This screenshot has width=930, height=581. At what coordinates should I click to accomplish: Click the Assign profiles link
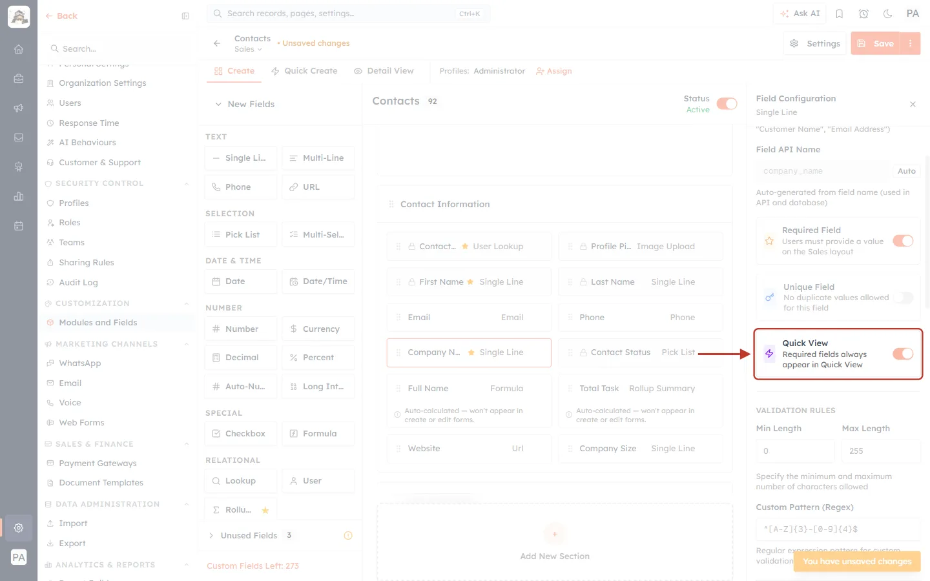(554, 71)
